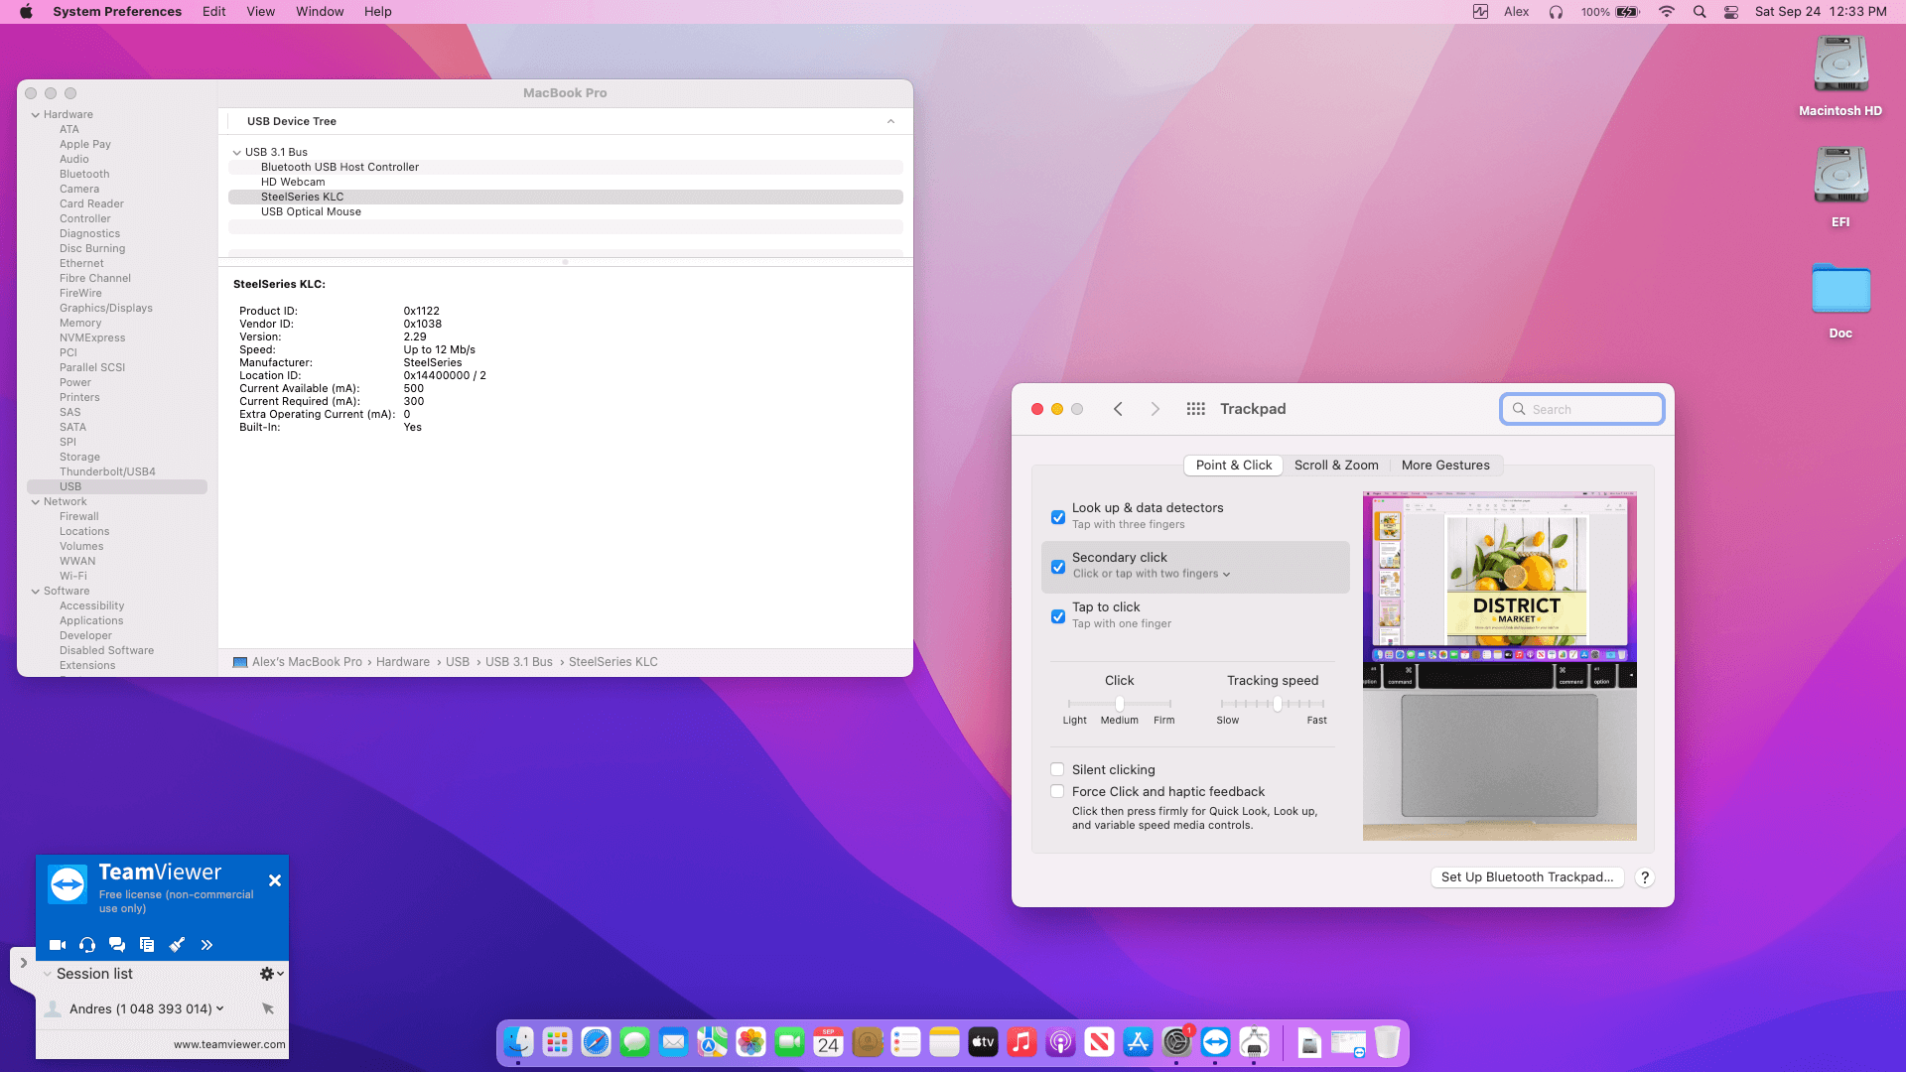Show more TeamViewer tools via the double-arrow icon

tap(206, 945)
